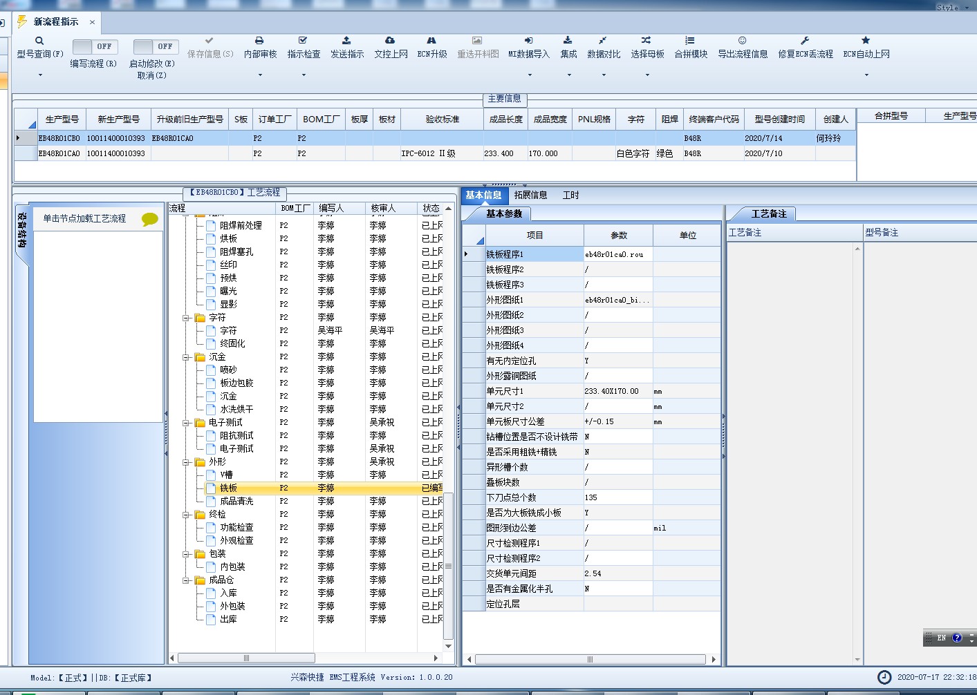Edit the 铣板程序1 parameter value
This screenshot has height=695, width=977.
617,254
